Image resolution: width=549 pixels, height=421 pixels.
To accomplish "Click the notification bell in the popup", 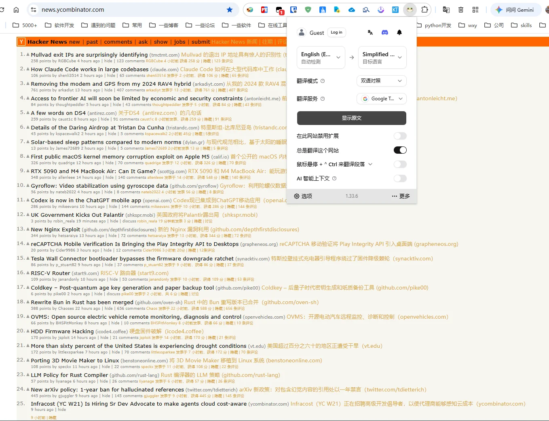I will [399, 32].
